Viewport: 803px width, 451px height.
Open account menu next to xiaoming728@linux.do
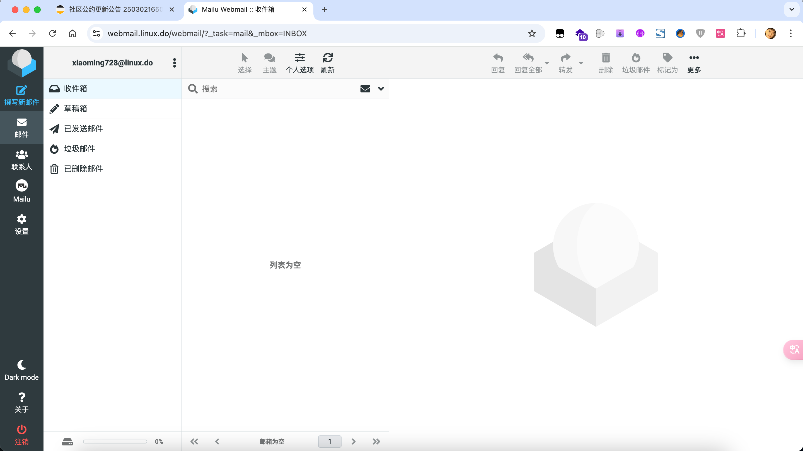[174, 63]
